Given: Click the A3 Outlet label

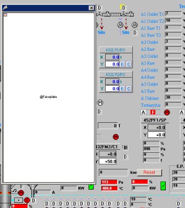Looking at the screenshot, I should point(150,56).
